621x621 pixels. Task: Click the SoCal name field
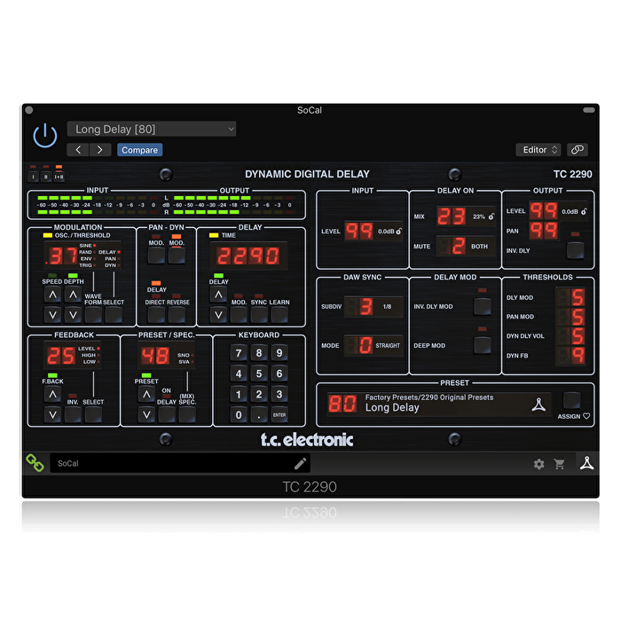coord(180,463)
